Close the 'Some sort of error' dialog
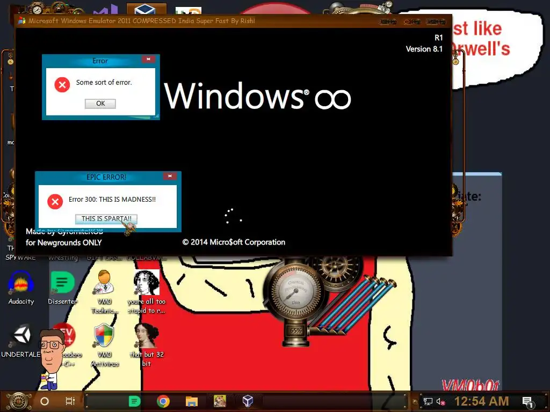550x412 pixels. point(148,59)
